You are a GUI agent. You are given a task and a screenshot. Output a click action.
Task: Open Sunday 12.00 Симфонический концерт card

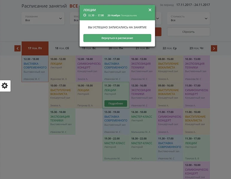click(x=89, y=69)
